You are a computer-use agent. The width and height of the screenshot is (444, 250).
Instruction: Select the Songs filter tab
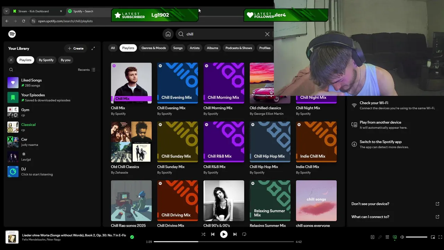point(178,48)
